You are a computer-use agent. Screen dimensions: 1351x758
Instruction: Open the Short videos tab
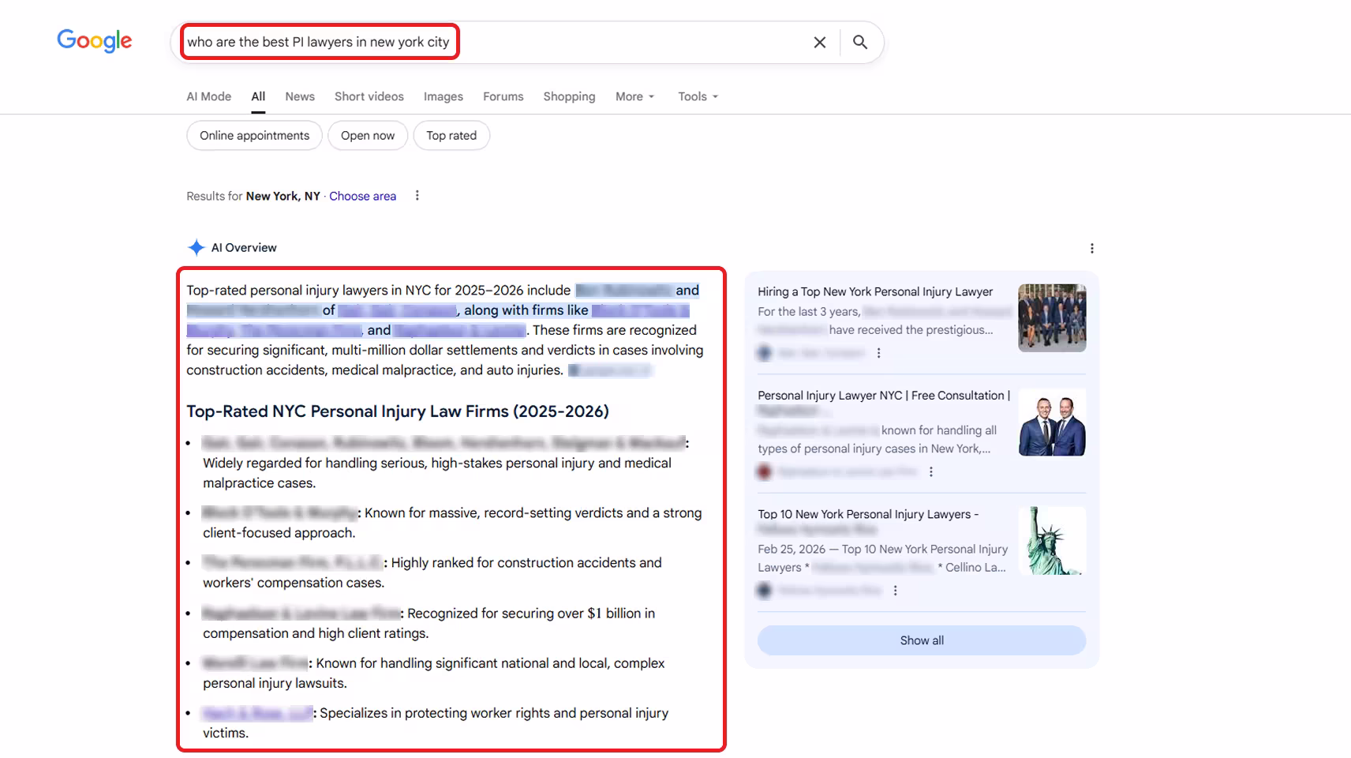[x=369, y=96]
